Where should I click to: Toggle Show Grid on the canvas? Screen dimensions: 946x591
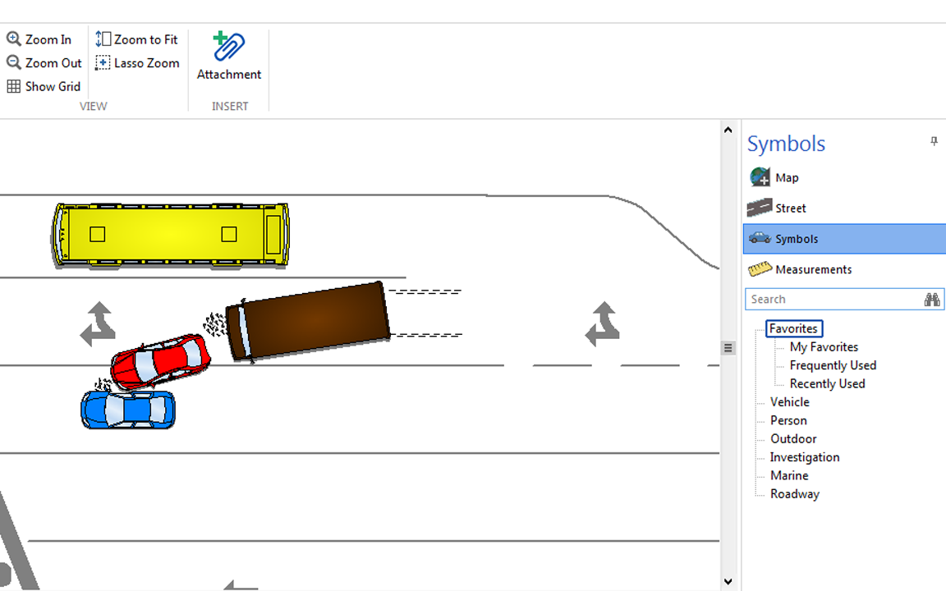[44, 86]
